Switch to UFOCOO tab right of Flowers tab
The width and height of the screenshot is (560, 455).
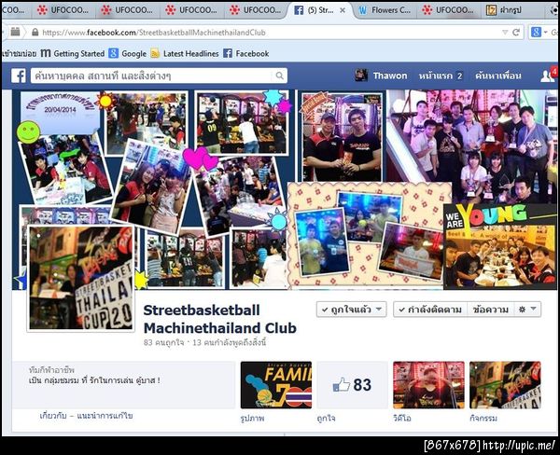tap(449, 10)
